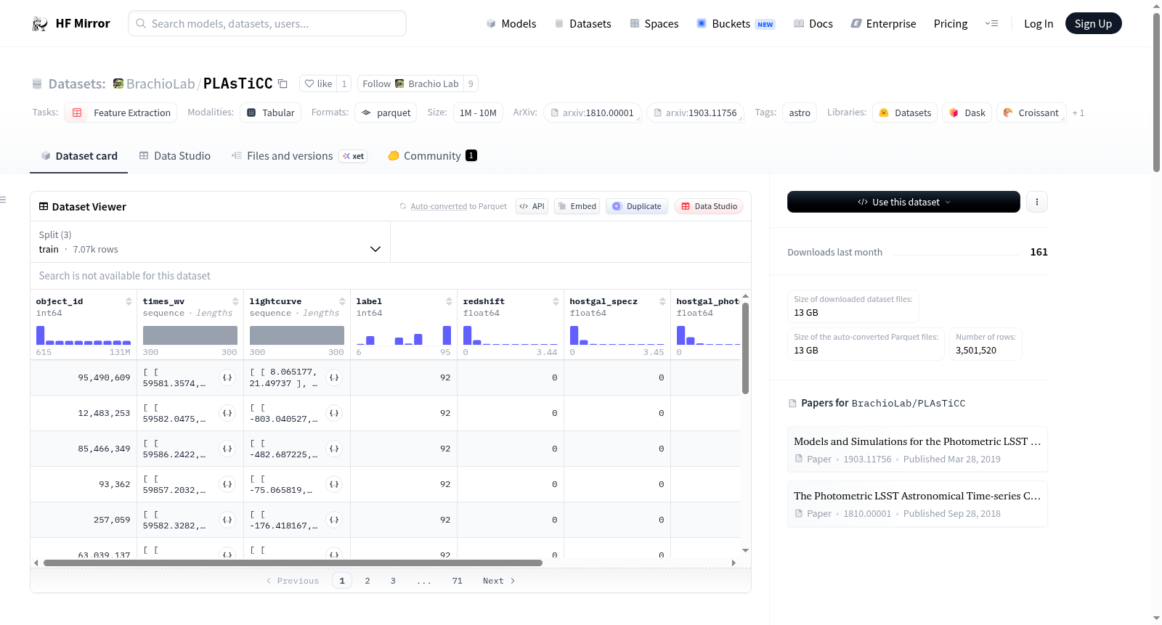
Task: Open the arxiv:1810.00001 tag
Action: [x=593, y=113]
